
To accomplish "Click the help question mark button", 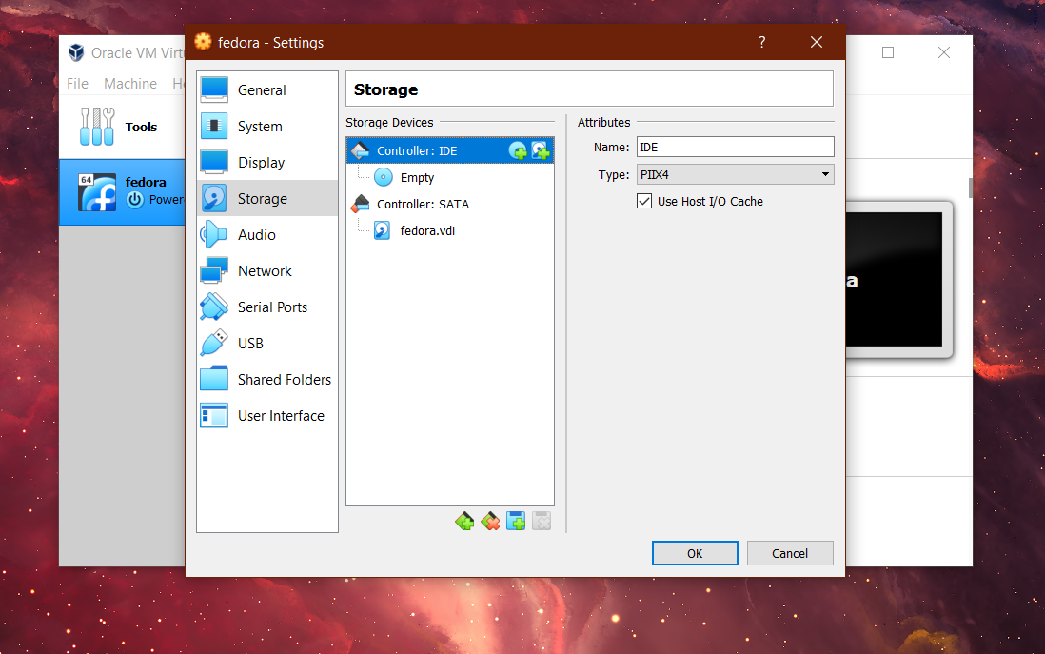I will (x=761, y=42).
